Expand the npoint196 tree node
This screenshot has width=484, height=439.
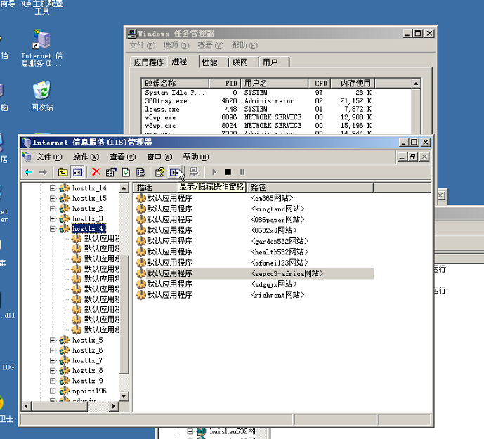(53, 391)
